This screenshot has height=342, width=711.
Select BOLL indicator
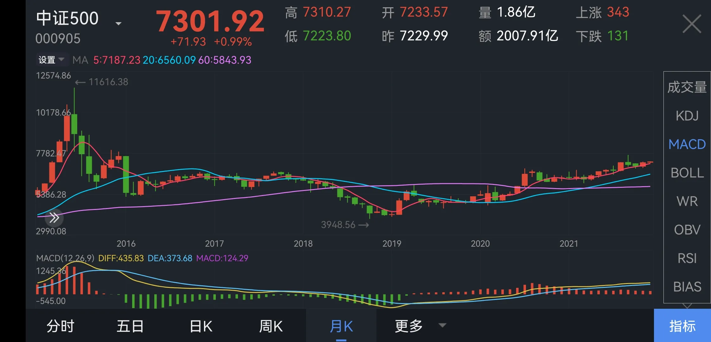tap(687, 173)
